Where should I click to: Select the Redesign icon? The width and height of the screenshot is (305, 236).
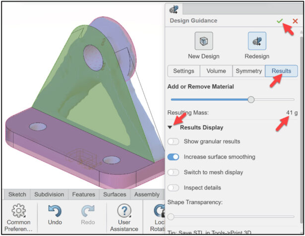[x=257, y=41]
